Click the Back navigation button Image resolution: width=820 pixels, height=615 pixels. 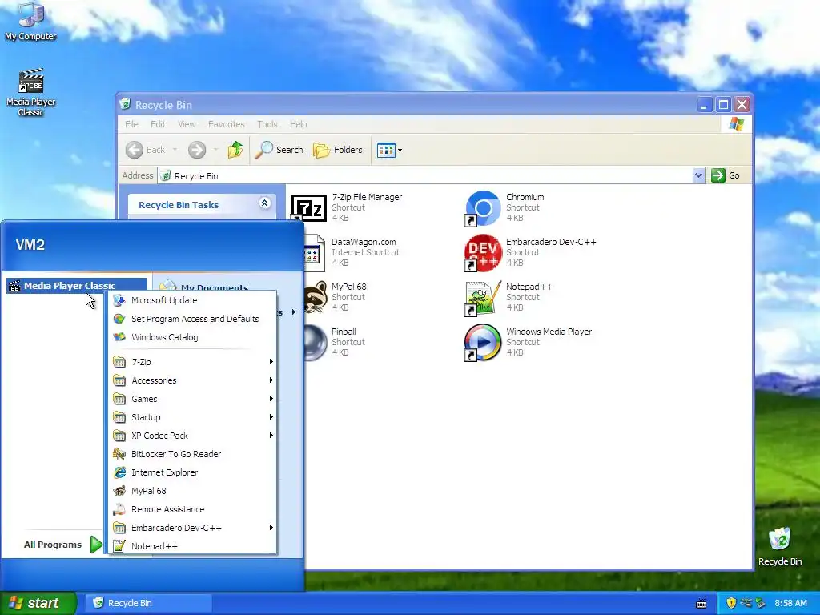point(146,150)
